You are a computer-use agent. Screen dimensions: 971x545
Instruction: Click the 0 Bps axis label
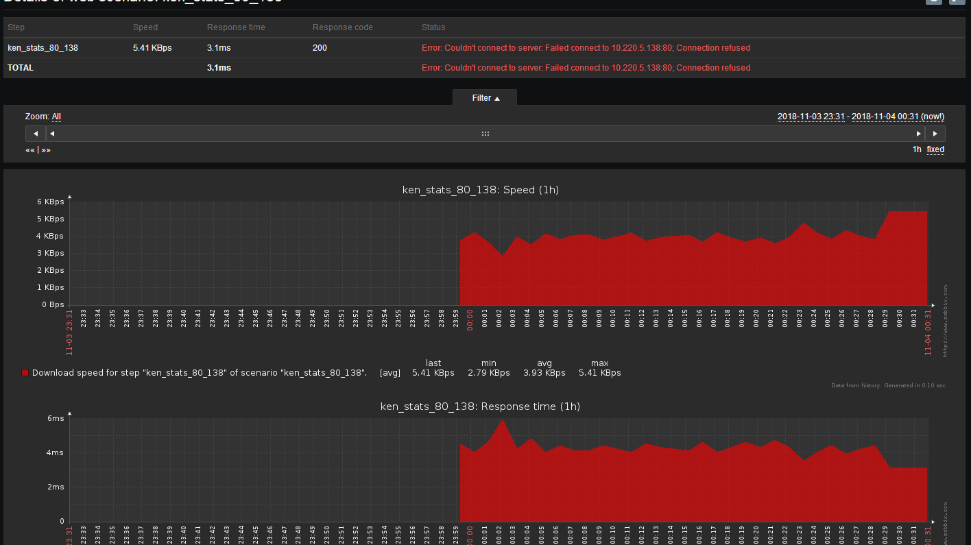pos(53,304)
